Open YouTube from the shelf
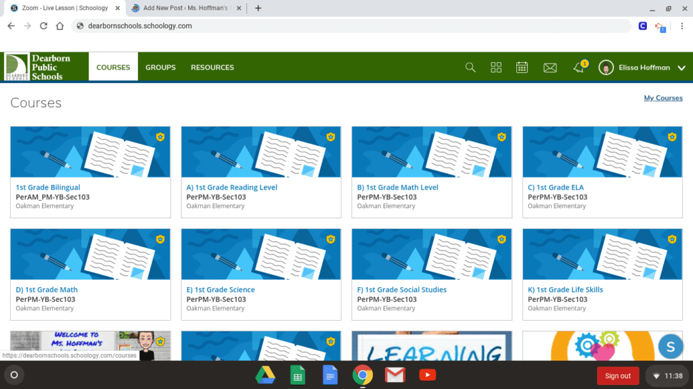Image resolution: width=693 pixels, height=389 pixels. (x=428, y=375)
